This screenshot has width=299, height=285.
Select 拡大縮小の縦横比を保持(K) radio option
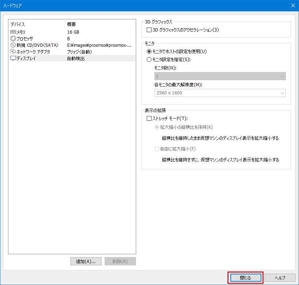[x=157, y=127]
